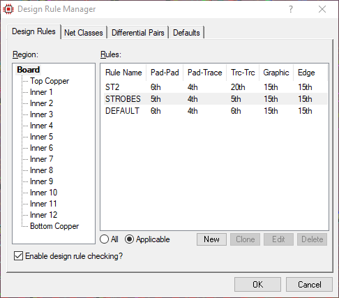The width and height of the screenshot is (339, 298).
Task: Enable the All rules radio button
Action: [x=105, y=239]
